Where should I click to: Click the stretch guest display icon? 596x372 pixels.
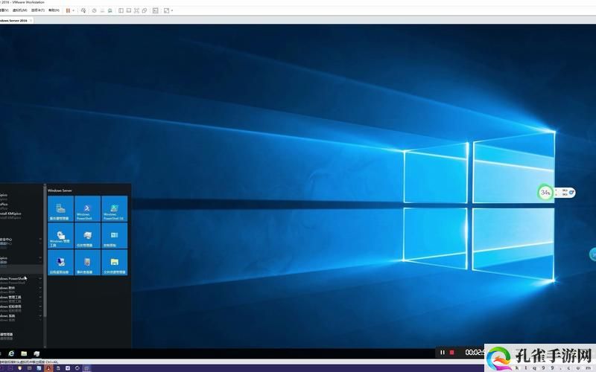[x=166, y=10]
